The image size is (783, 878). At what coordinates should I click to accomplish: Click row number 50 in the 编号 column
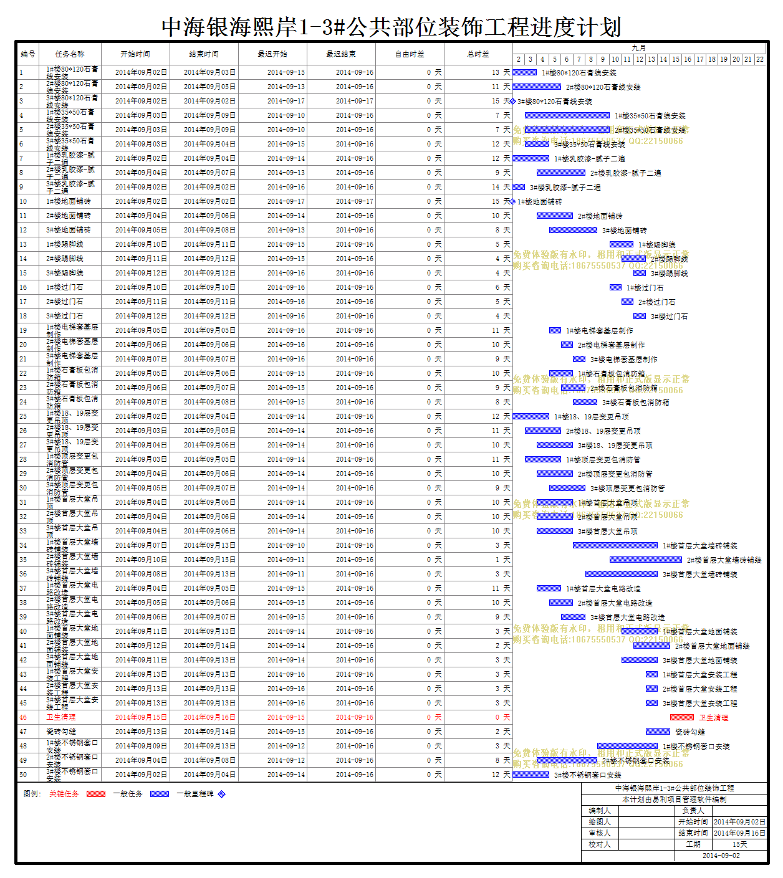[x=23, y=775]
